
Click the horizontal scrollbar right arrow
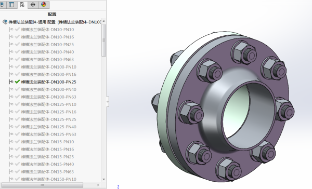(98, 185)
